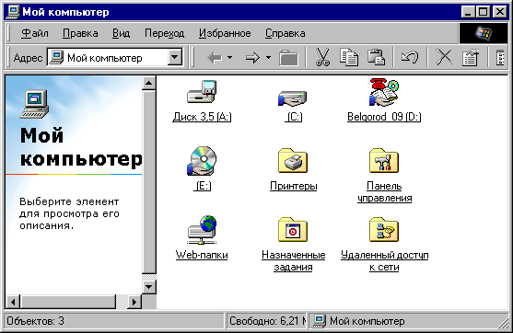Close the Мой компьютер window
This screenshot has width=513, height=333.
tap(500, 12)
